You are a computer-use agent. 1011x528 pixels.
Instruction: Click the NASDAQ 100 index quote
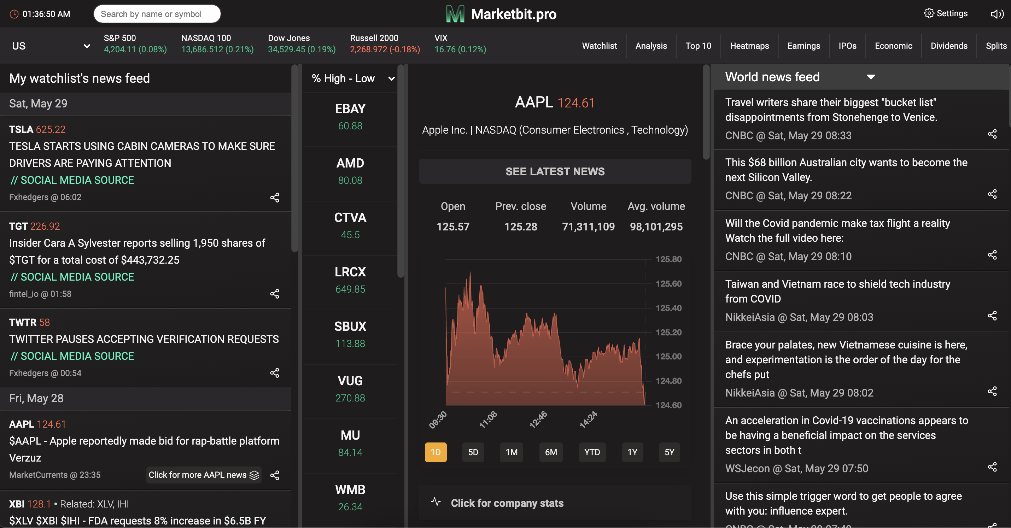click(217, 44)
